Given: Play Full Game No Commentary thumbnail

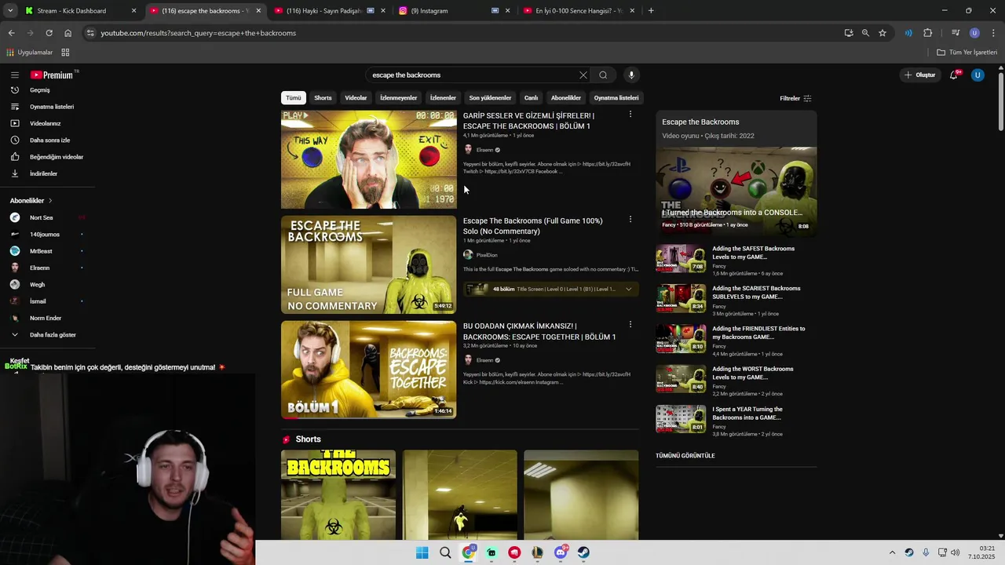Looking at the screenshot, I should [x=368, y=264].
